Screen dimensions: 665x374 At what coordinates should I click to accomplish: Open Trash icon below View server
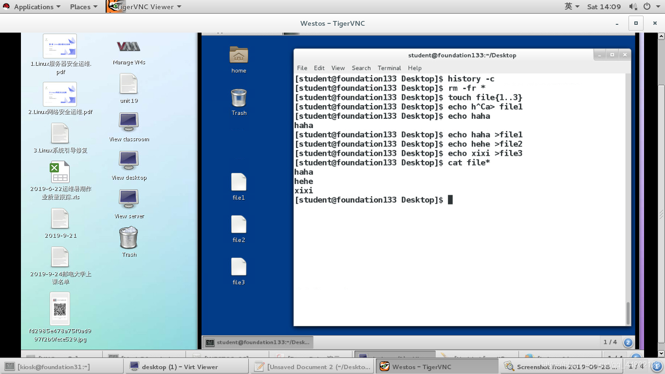click(129, 238)
